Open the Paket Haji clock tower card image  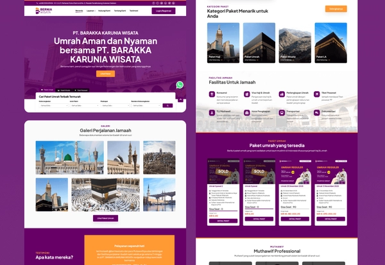coord(223,43)
